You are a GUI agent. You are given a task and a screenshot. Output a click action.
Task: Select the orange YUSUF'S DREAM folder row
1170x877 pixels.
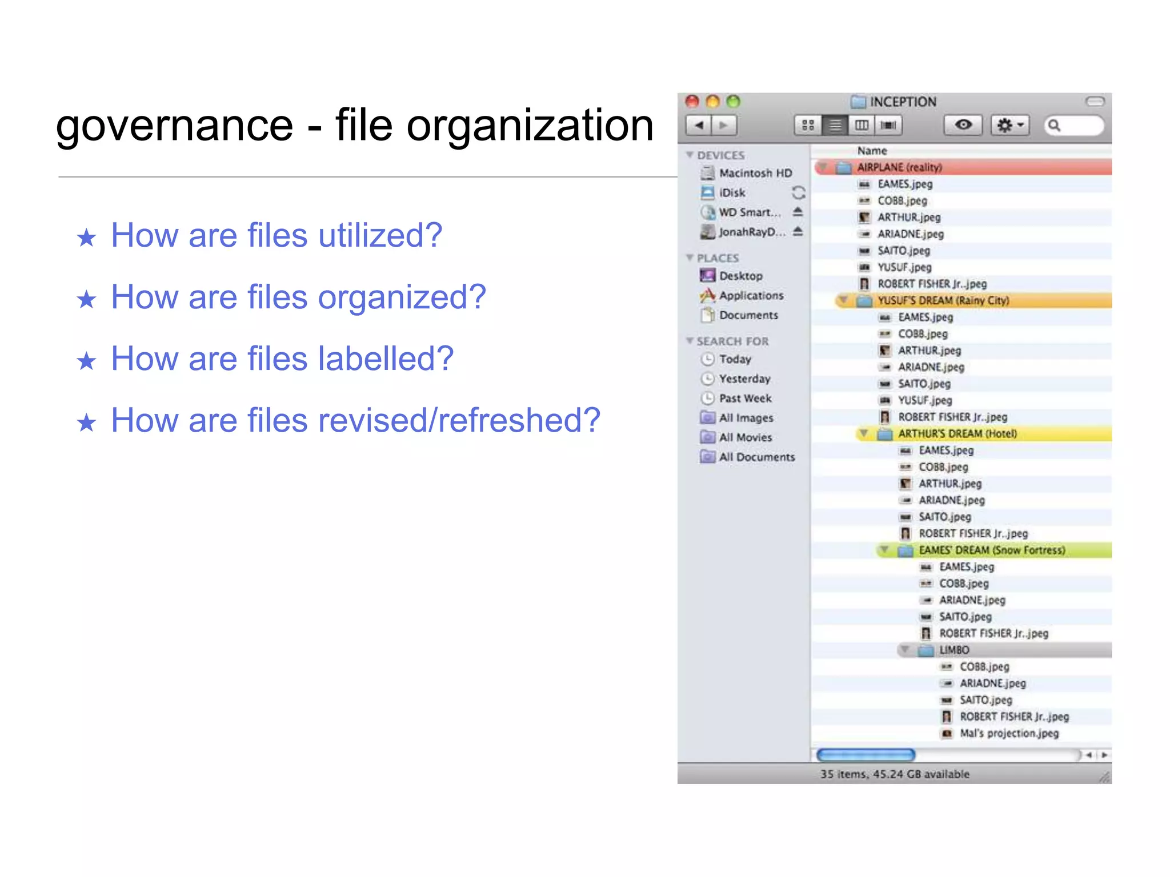click(x=972, y=300)
